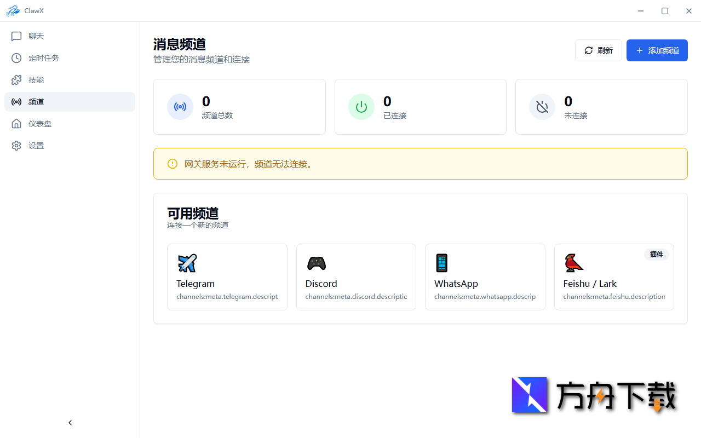Click the home icon beside 仪表盘
The image size is (701, 438).
pyautogui.click(x=16, y=123)
